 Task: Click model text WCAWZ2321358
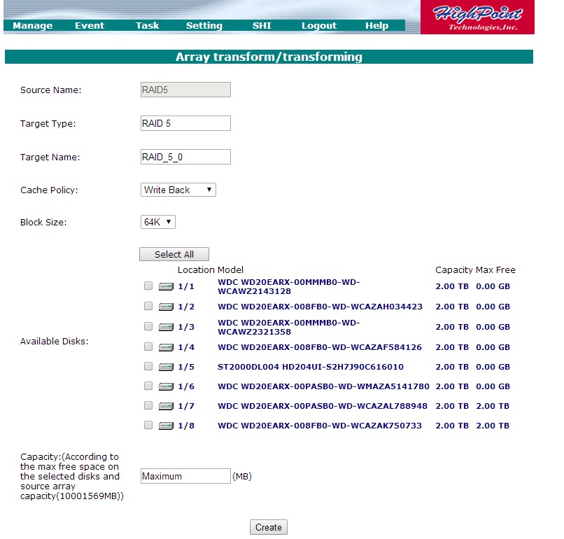click(x=254, y=332)
